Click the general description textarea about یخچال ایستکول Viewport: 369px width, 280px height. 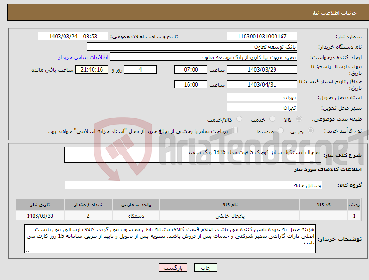[x=193, y=155]
